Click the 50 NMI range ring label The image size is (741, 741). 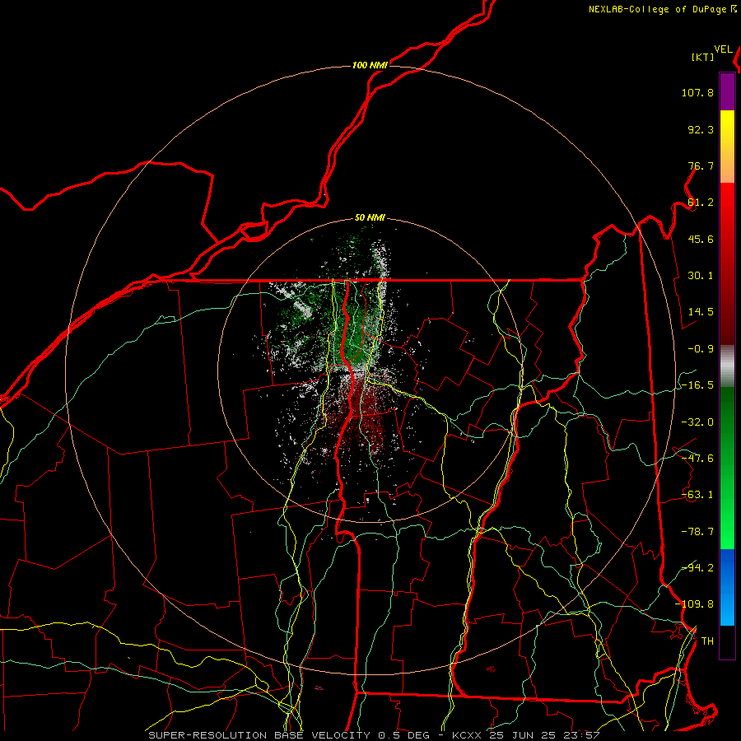point(370,218)
